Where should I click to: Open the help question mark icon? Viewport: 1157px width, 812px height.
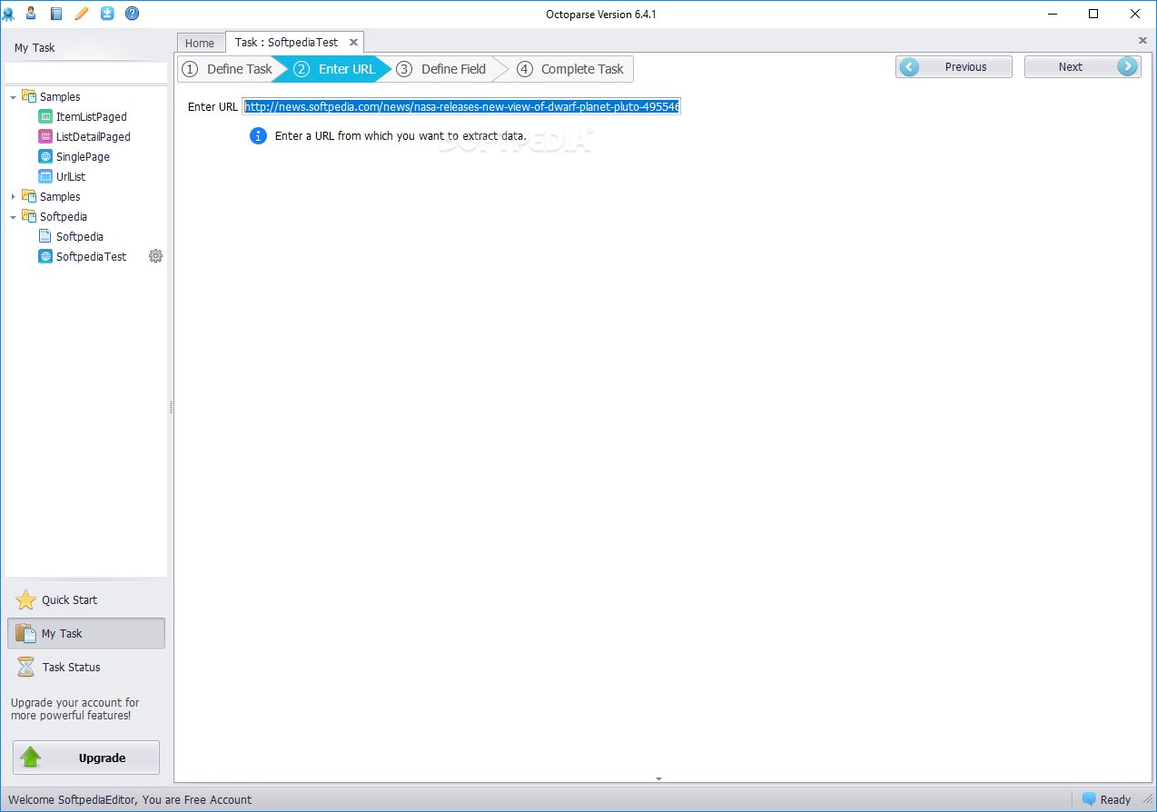click(132, 13)
